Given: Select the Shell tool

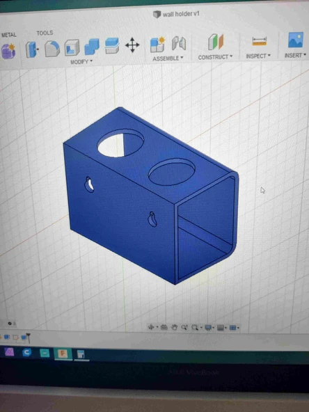Looking at the screenshot, I should (72, 48).
